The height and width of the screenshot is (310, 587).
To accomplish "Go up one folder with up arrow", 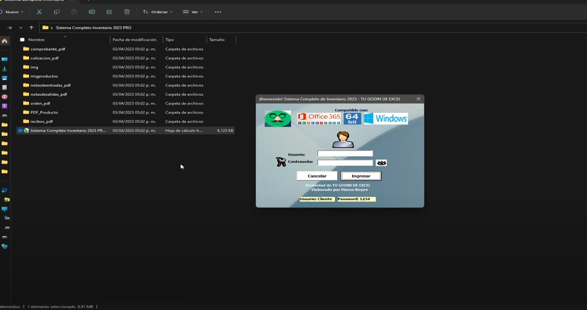I will pos(31,27).
